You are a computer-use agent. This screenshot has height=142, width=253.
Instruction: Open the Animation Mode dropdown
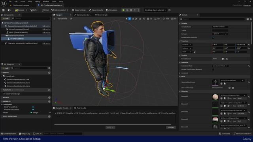[220, 66]
